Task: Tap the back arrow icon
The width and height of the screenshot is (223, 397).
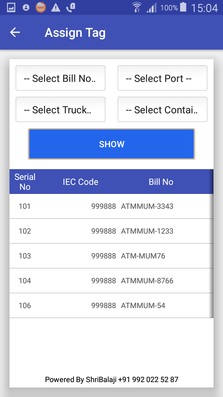Action: click(15, 32)
